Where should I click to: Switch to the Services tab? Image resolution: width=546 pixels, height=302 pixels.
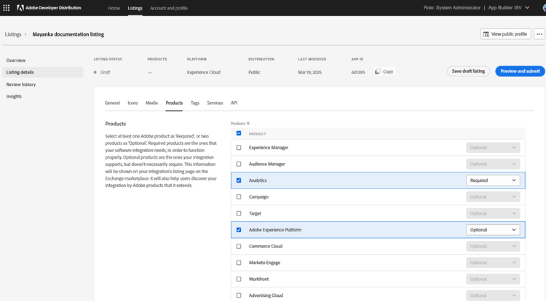click(215, 103)
